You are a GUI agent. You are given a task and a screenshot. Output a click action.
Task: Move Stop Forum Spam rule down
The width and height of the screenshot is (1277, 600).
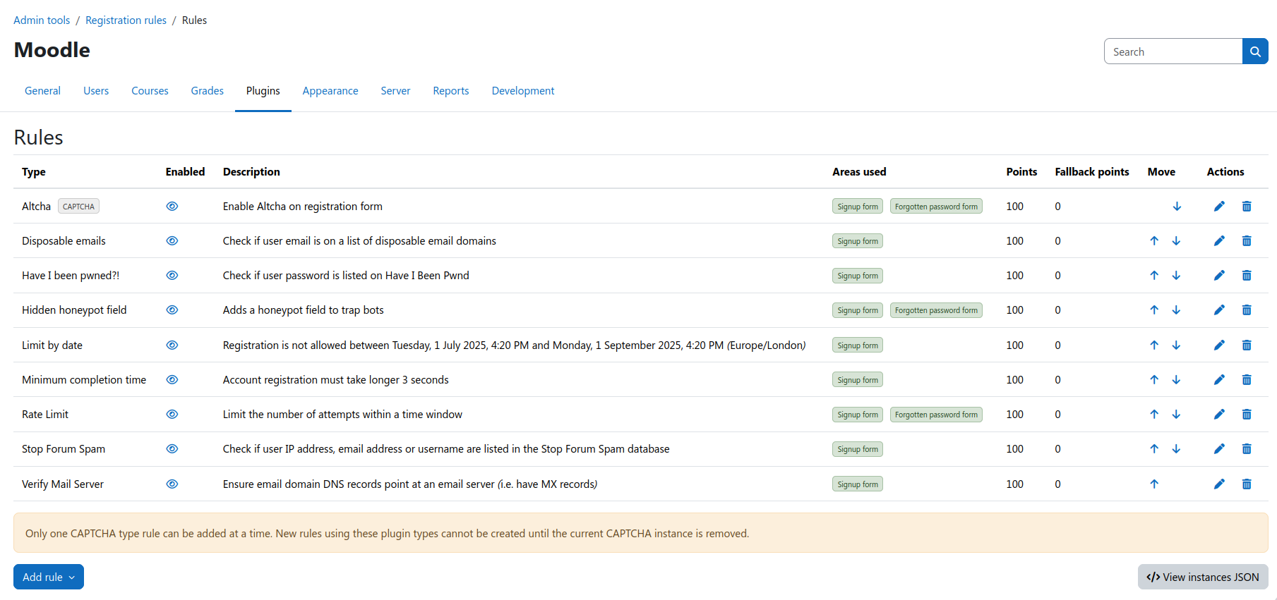point(1176,449)
